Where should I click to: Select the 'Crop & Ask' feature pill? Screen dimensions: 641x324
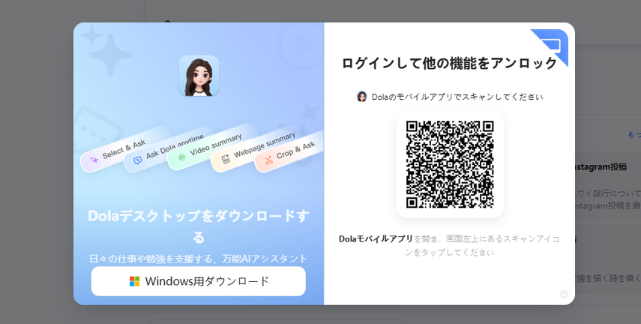290,151
